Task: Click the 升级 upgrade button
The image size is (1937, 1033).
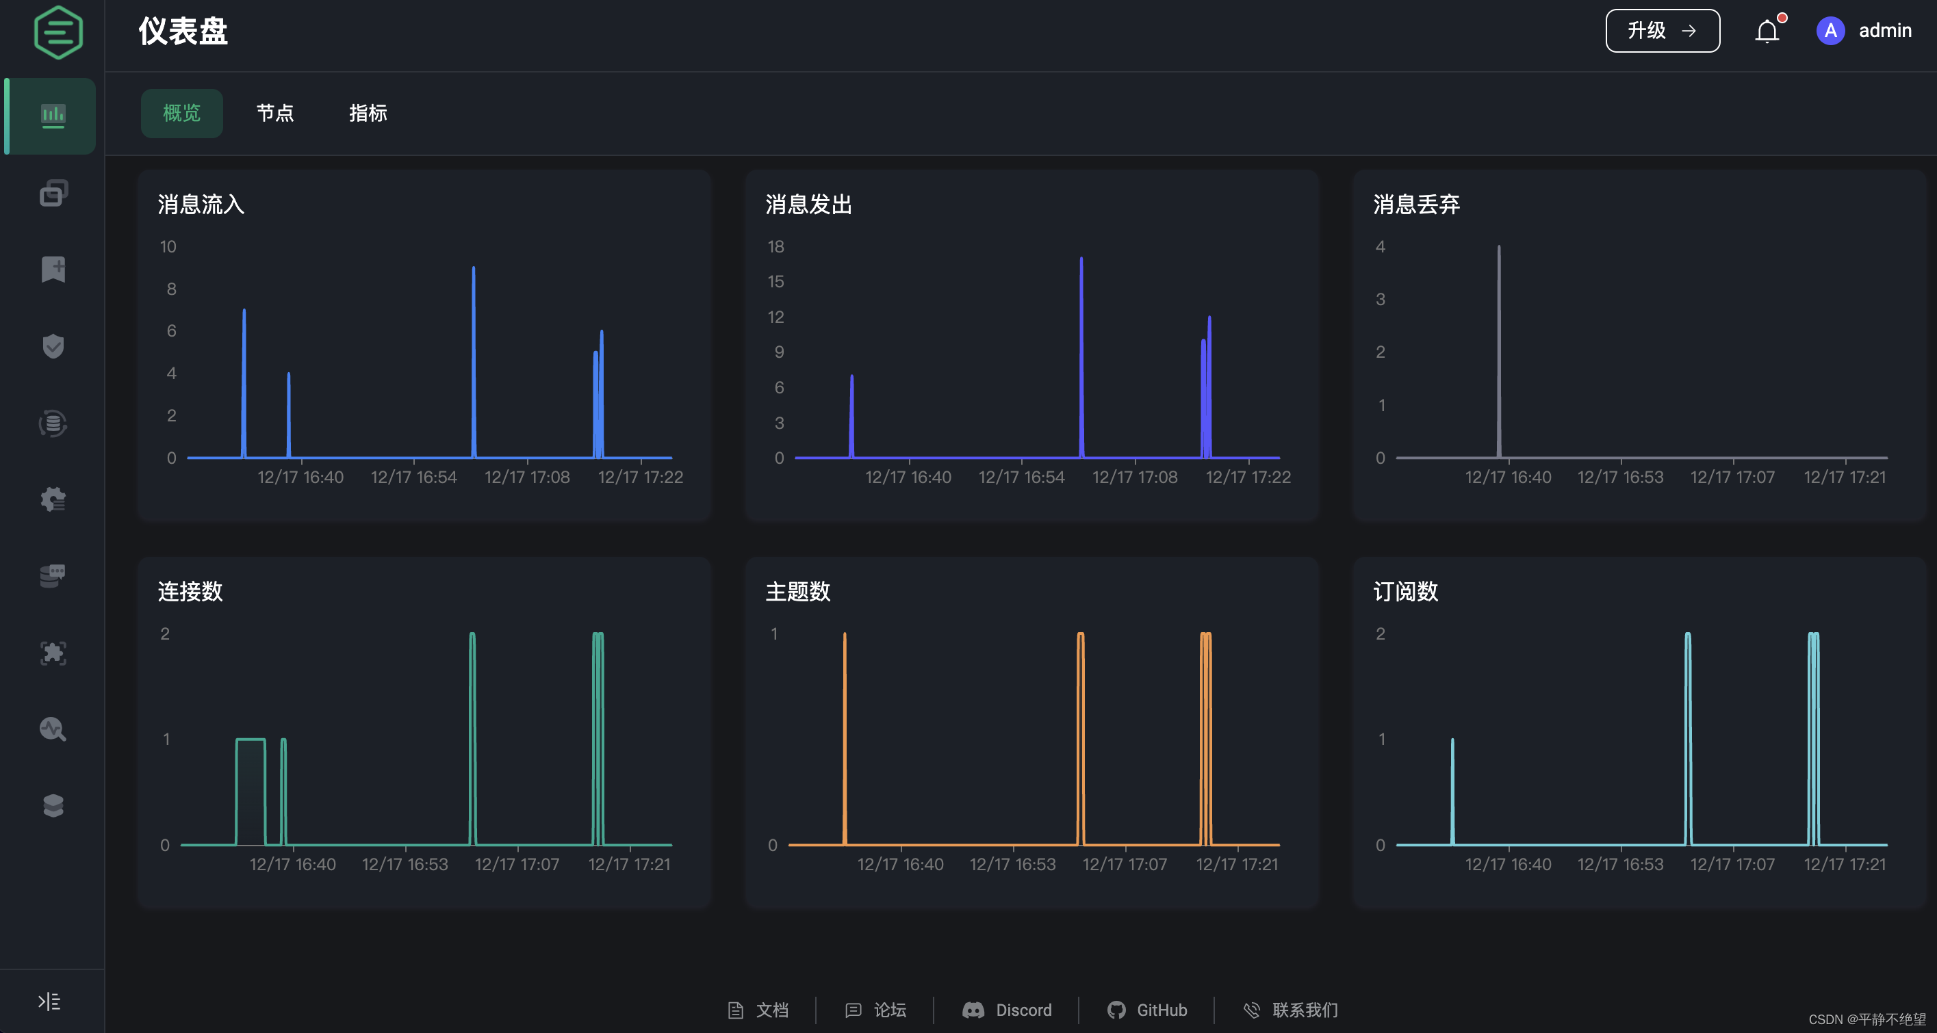Action: 1662,31
